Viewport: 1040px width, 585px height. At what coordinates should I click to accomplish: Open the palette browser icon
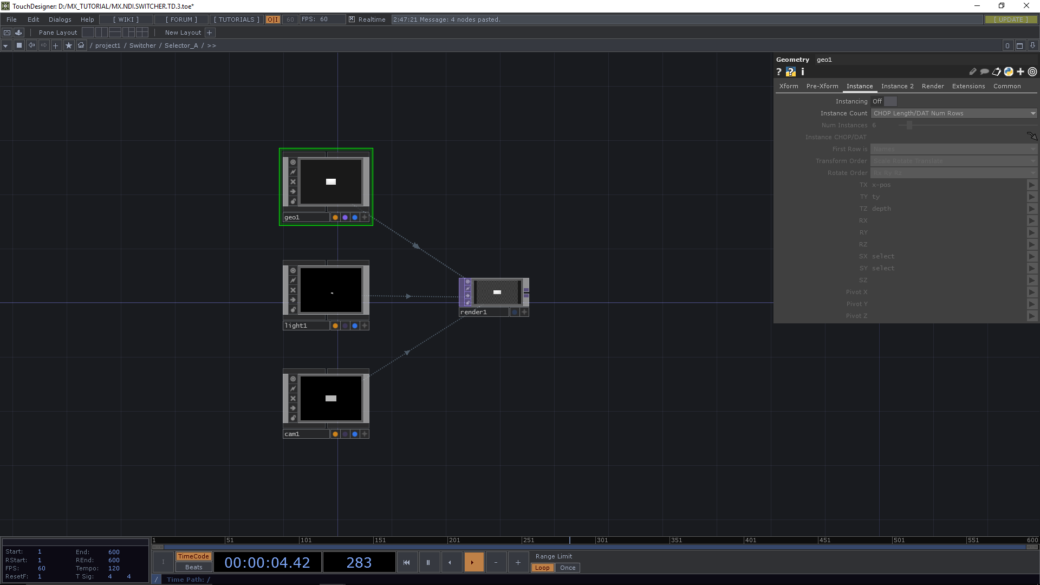coord(19,32)
